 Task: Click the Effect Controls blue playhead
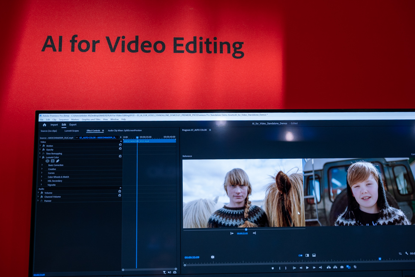(x=137, y=138)
